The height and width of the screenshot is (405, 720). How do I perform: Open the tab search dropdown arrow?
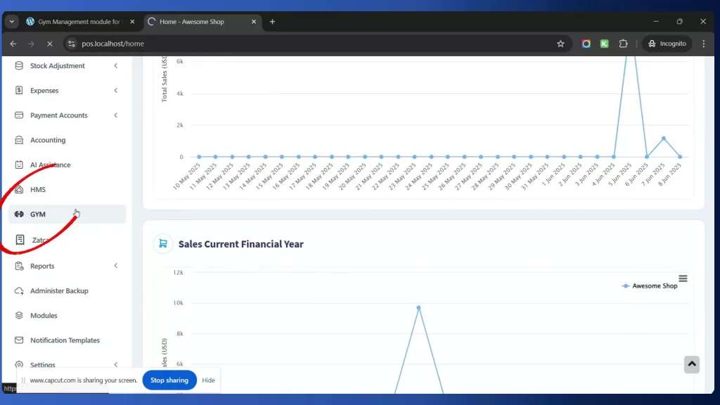click(11, 22)
